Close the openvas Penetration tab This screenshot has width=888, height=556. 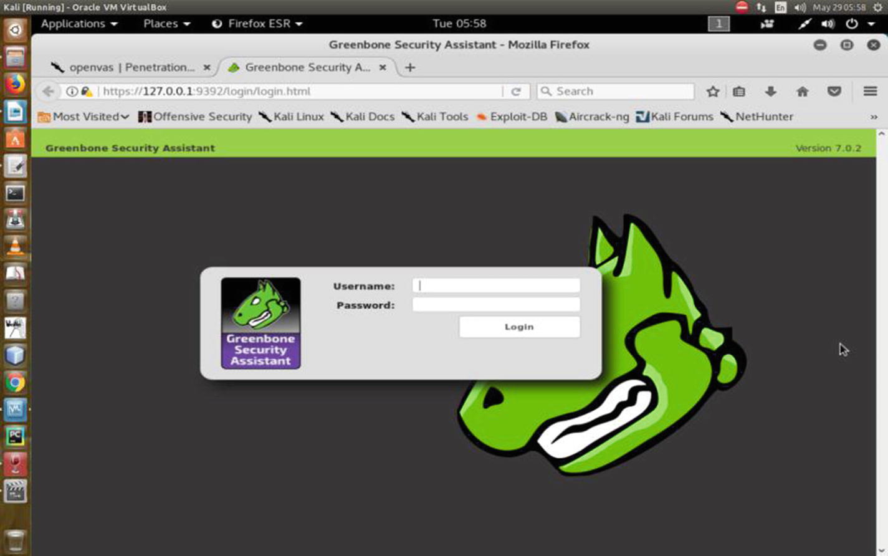pyautogui.click(x=207, y=67)
